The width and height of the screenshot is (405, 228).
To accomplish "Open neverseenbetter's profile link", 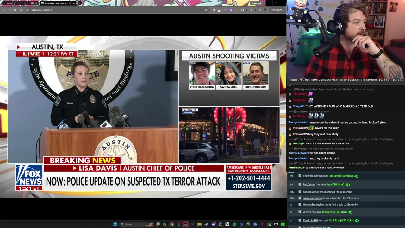I will click(x=312, y=198).
